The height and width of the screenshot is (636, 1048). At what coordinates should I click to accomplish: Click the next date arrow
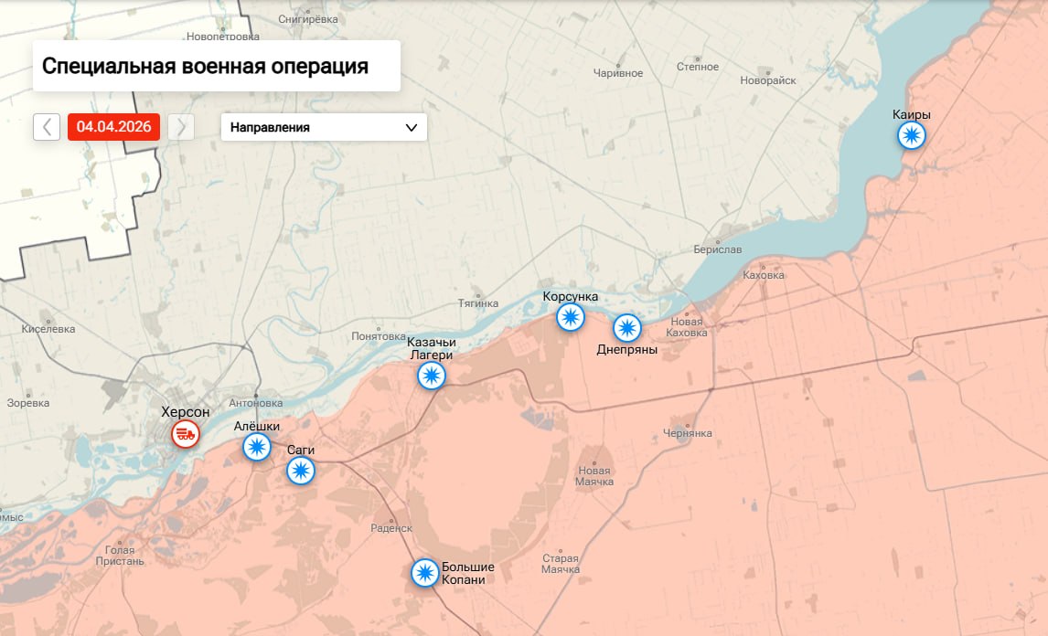tap(183, 127)
